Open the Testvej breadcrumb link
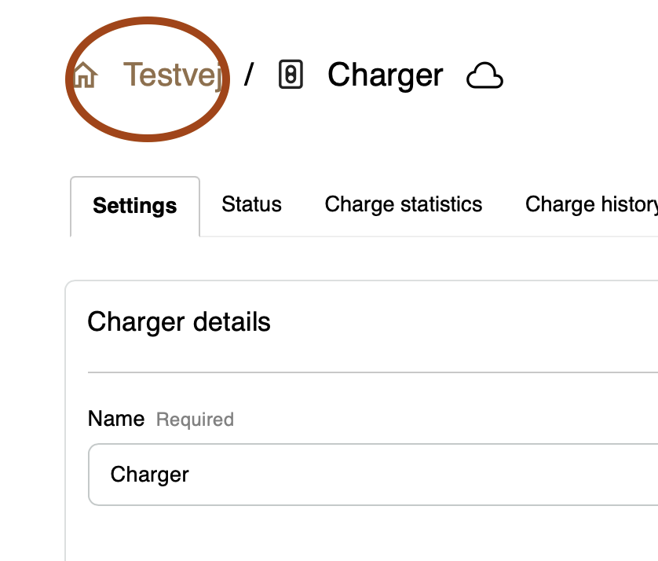The width and height of the screenshot is (658, 561). [174, 75]
